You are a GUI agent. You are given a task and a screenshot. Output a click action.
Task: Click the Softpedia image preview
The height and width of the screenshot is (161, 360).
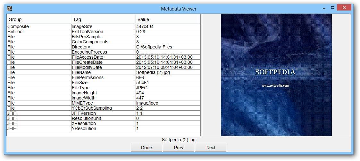pos(276,75)
